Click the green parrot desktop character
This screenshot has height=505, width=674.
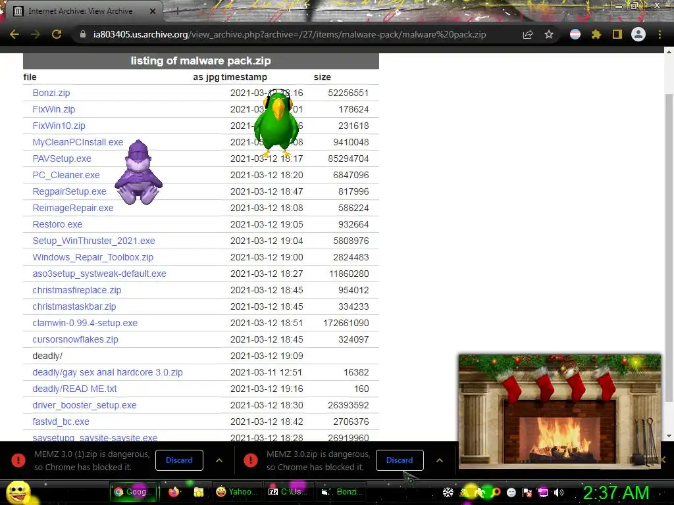click(276, 124)
